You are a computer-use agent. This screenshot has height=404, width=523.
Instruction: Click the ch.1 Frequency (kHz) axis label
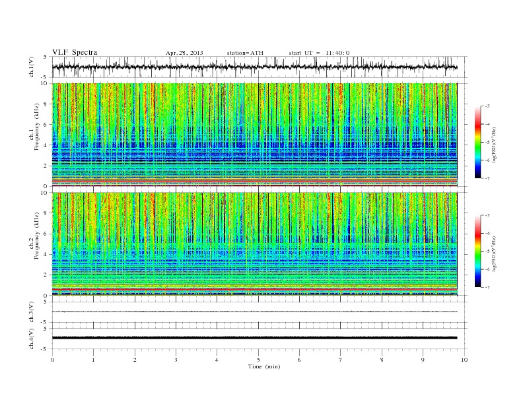[x=34, y=127]
